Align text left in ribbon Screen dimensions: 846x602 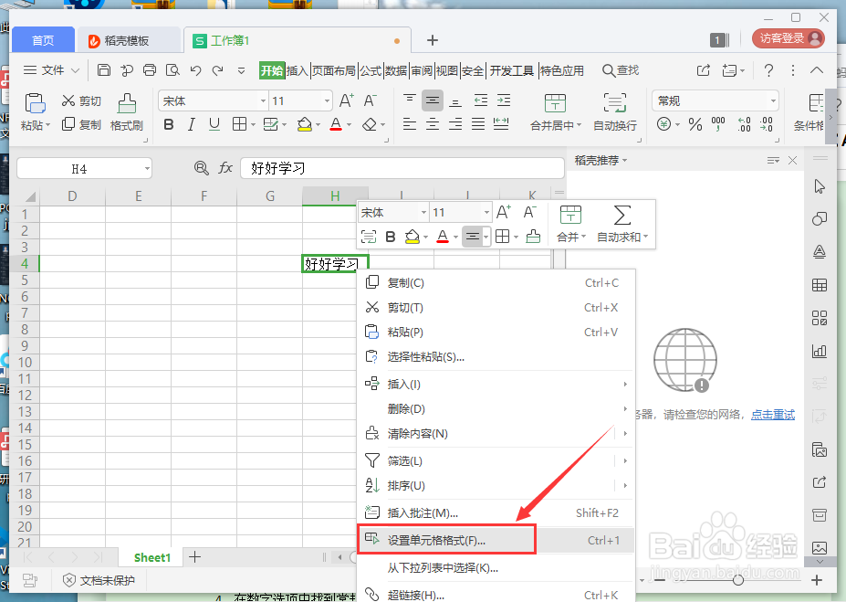[x=410, y=125]
